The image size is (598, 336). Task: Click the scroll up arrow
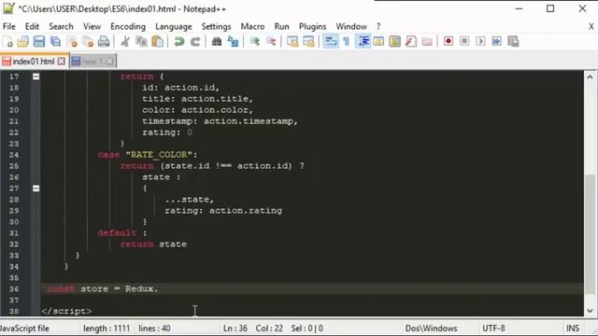coord(590,77)
